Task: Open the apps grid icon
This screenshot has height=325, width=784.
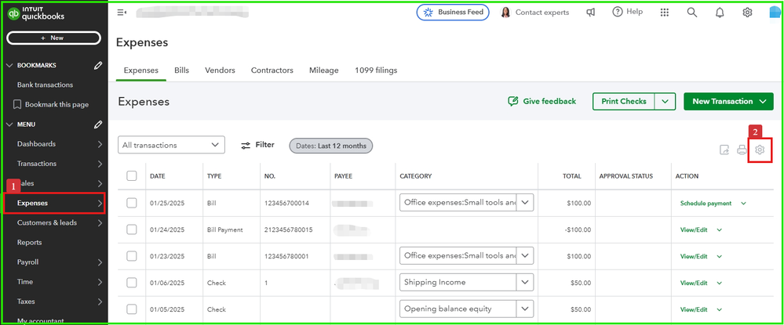Action: [665, 13]
